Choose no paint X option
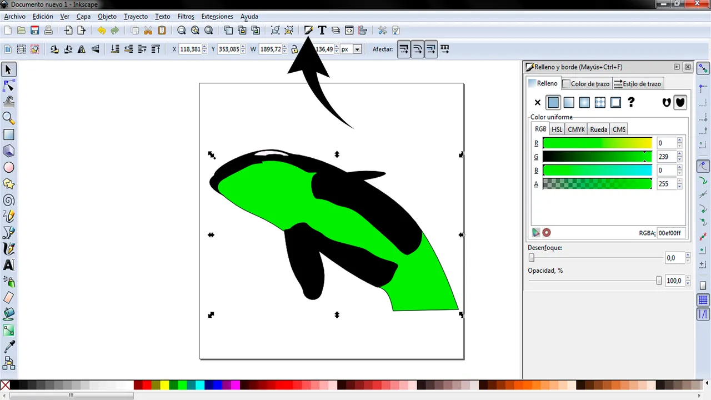This screenshot has height=400, width=711. pyautogui.click(x=537, y=102)
